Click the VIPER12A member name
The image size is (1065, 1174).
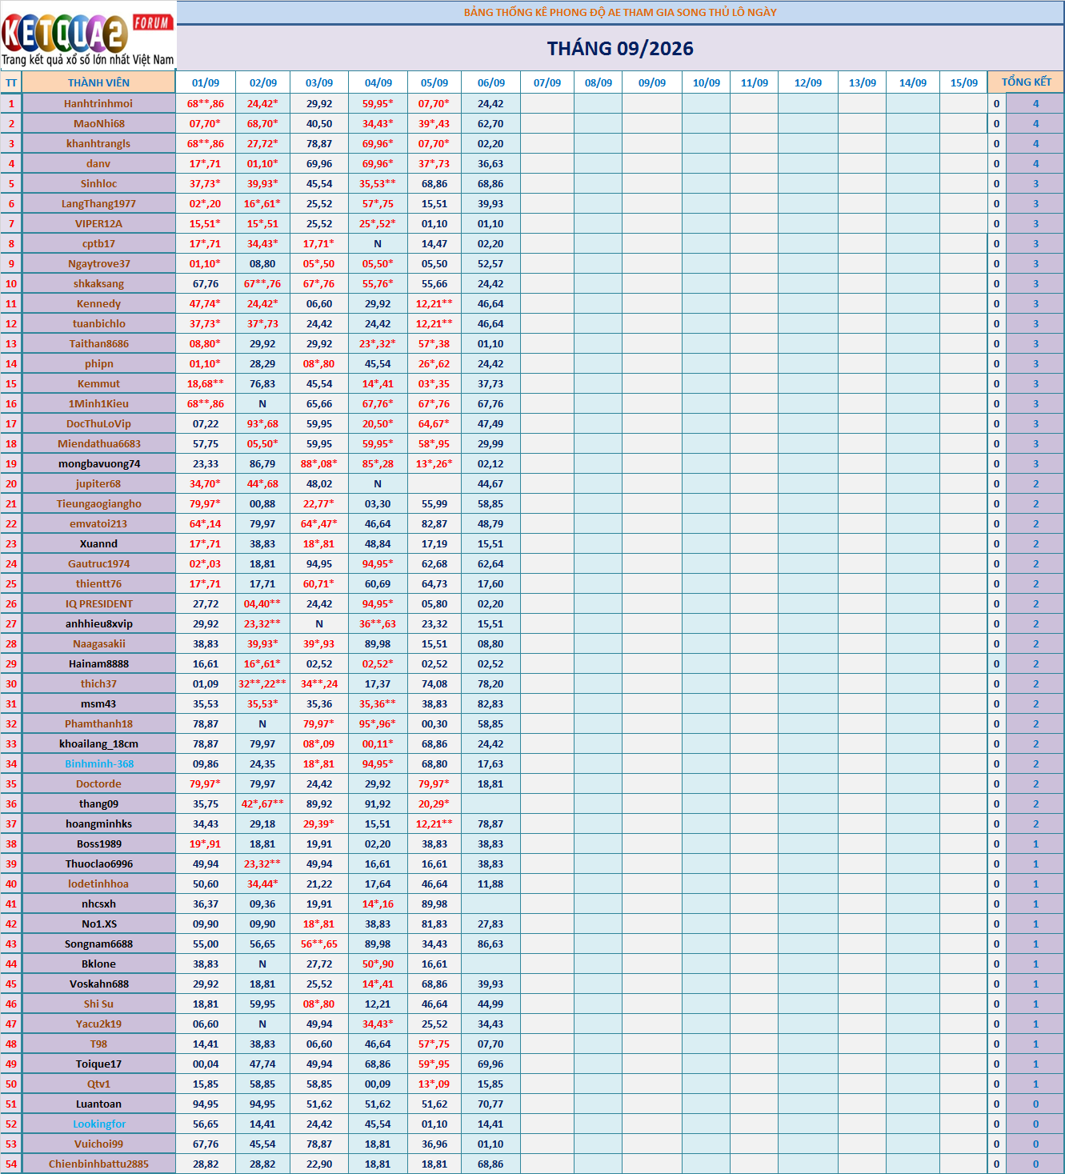click(98, 223)
